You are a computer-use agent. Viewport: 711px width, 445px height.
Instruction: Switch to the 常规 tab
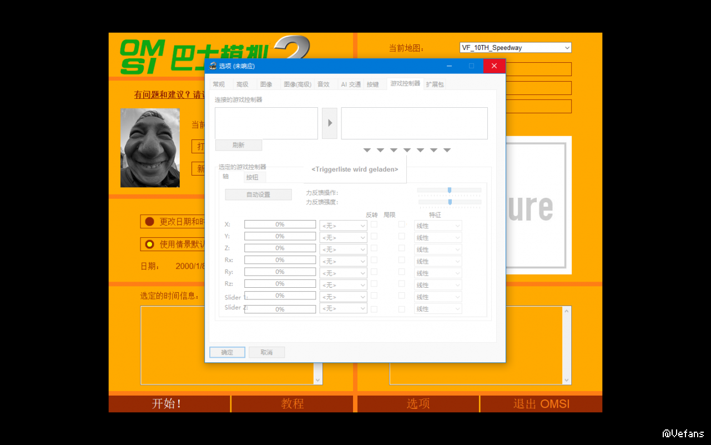click(219, 84)
